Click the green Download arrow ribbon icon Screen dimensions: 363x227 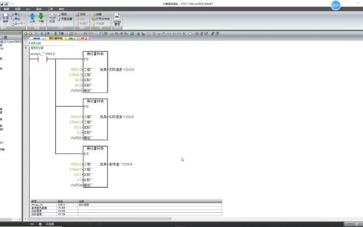pyautogui.click(x=41, y=16)
